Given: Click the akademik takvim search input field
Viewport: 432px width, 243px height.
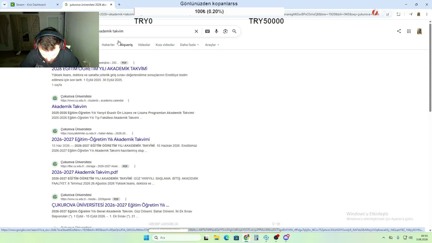Looking at the screenshot, I should pos(145,31).
